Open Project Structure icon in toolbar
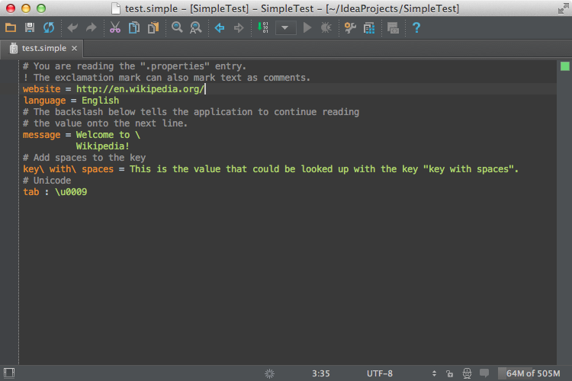The height and width of the screenshot is (381, 572). (x=369, y=28)
